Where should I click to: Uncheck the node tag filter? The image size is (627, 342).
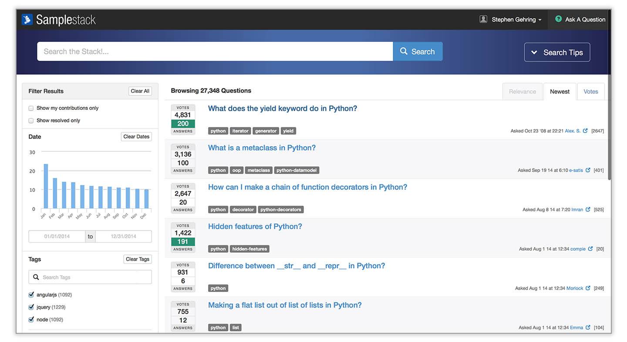31,320
